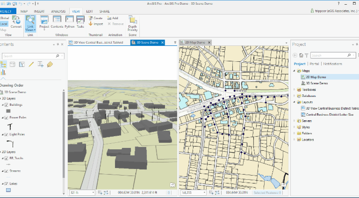Screen dimensions: 359x198
Task: Select List By Editing pencil icon
Action: (31, 64)
